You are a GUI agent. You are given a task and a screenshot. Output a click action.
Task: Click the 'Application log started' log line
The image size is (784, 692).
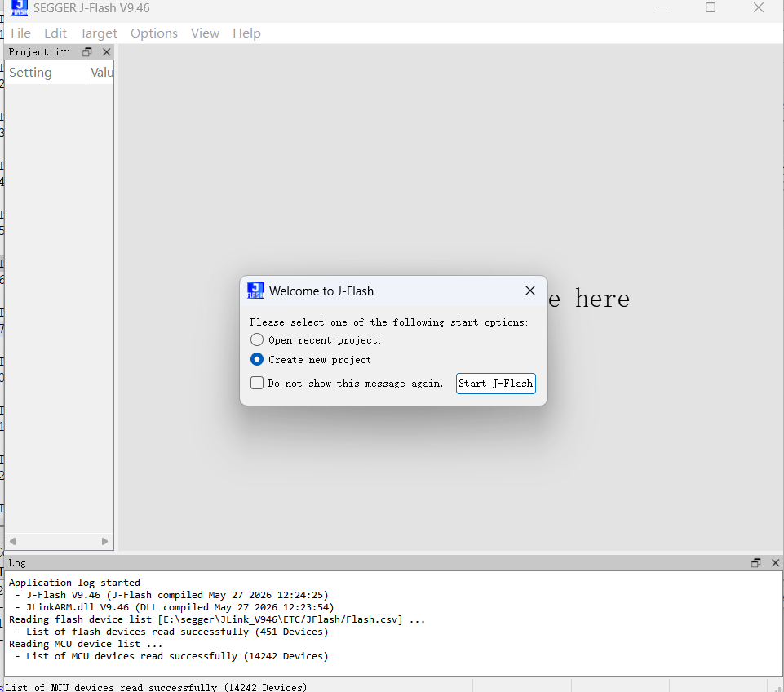74,583
